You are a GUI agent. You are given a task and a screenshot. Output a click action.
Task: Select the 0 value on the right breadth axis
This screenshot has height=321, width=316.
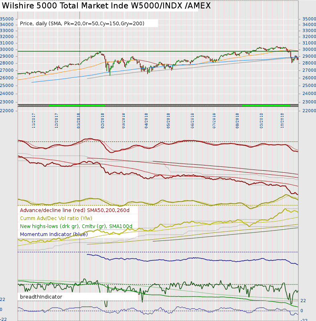302,311
